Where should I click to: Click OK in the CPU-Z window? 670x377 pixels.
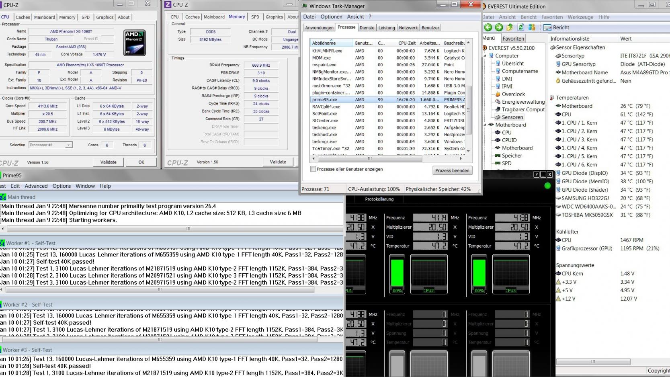pos(141,162)
